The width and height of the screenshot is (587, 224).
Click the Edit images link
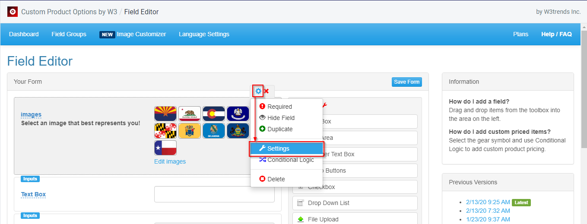click(x=170, y=161)
